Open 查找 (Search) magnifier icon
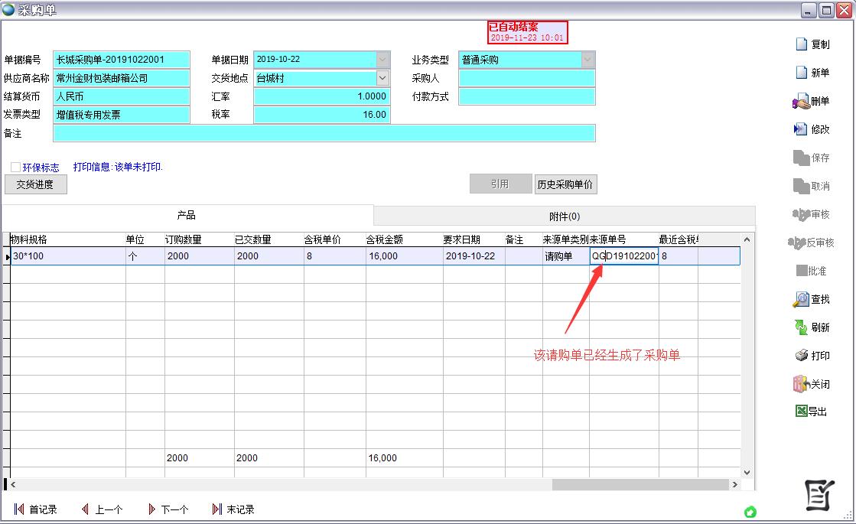The image size is (856, 524). click(x=801, y=299)
